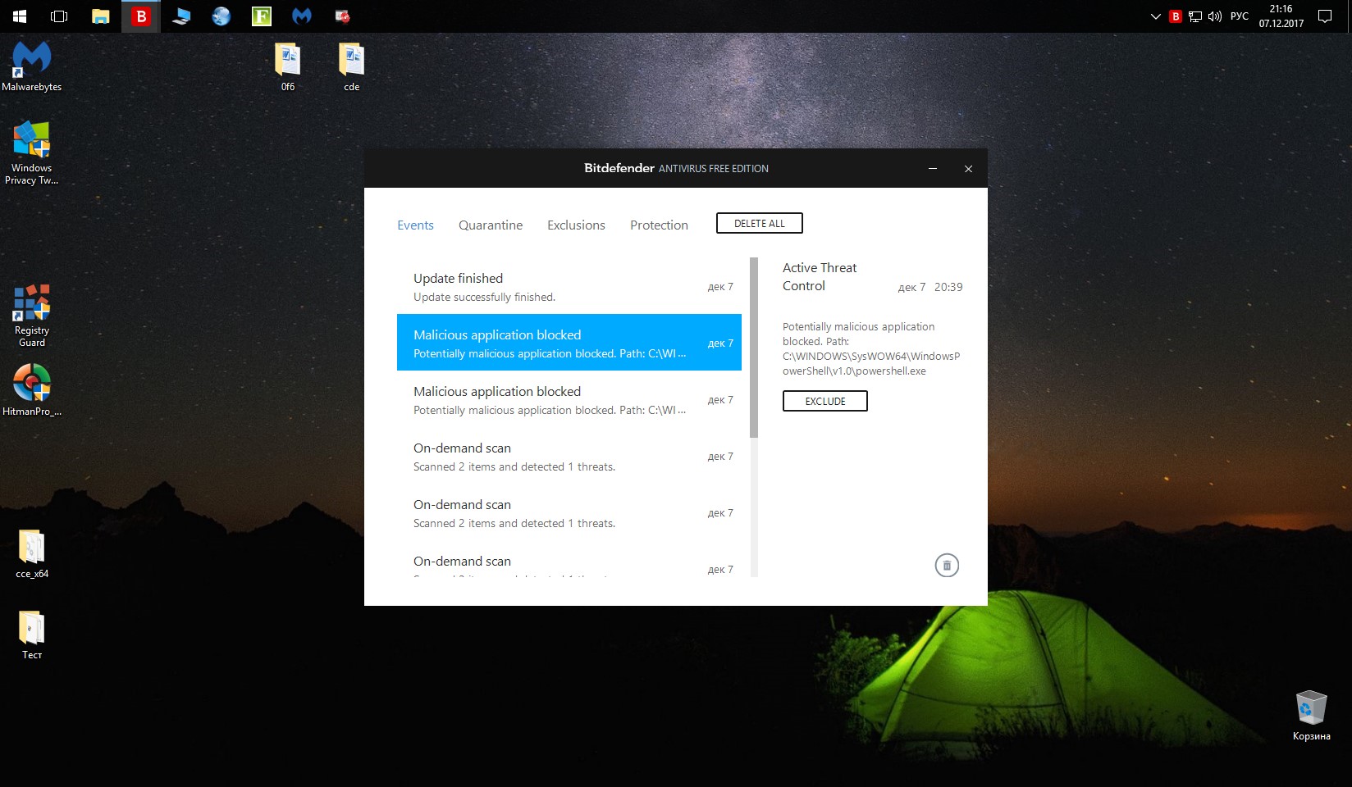Open the volume control in system tray
The image size is (1352, 787).
coord(1215,16)
